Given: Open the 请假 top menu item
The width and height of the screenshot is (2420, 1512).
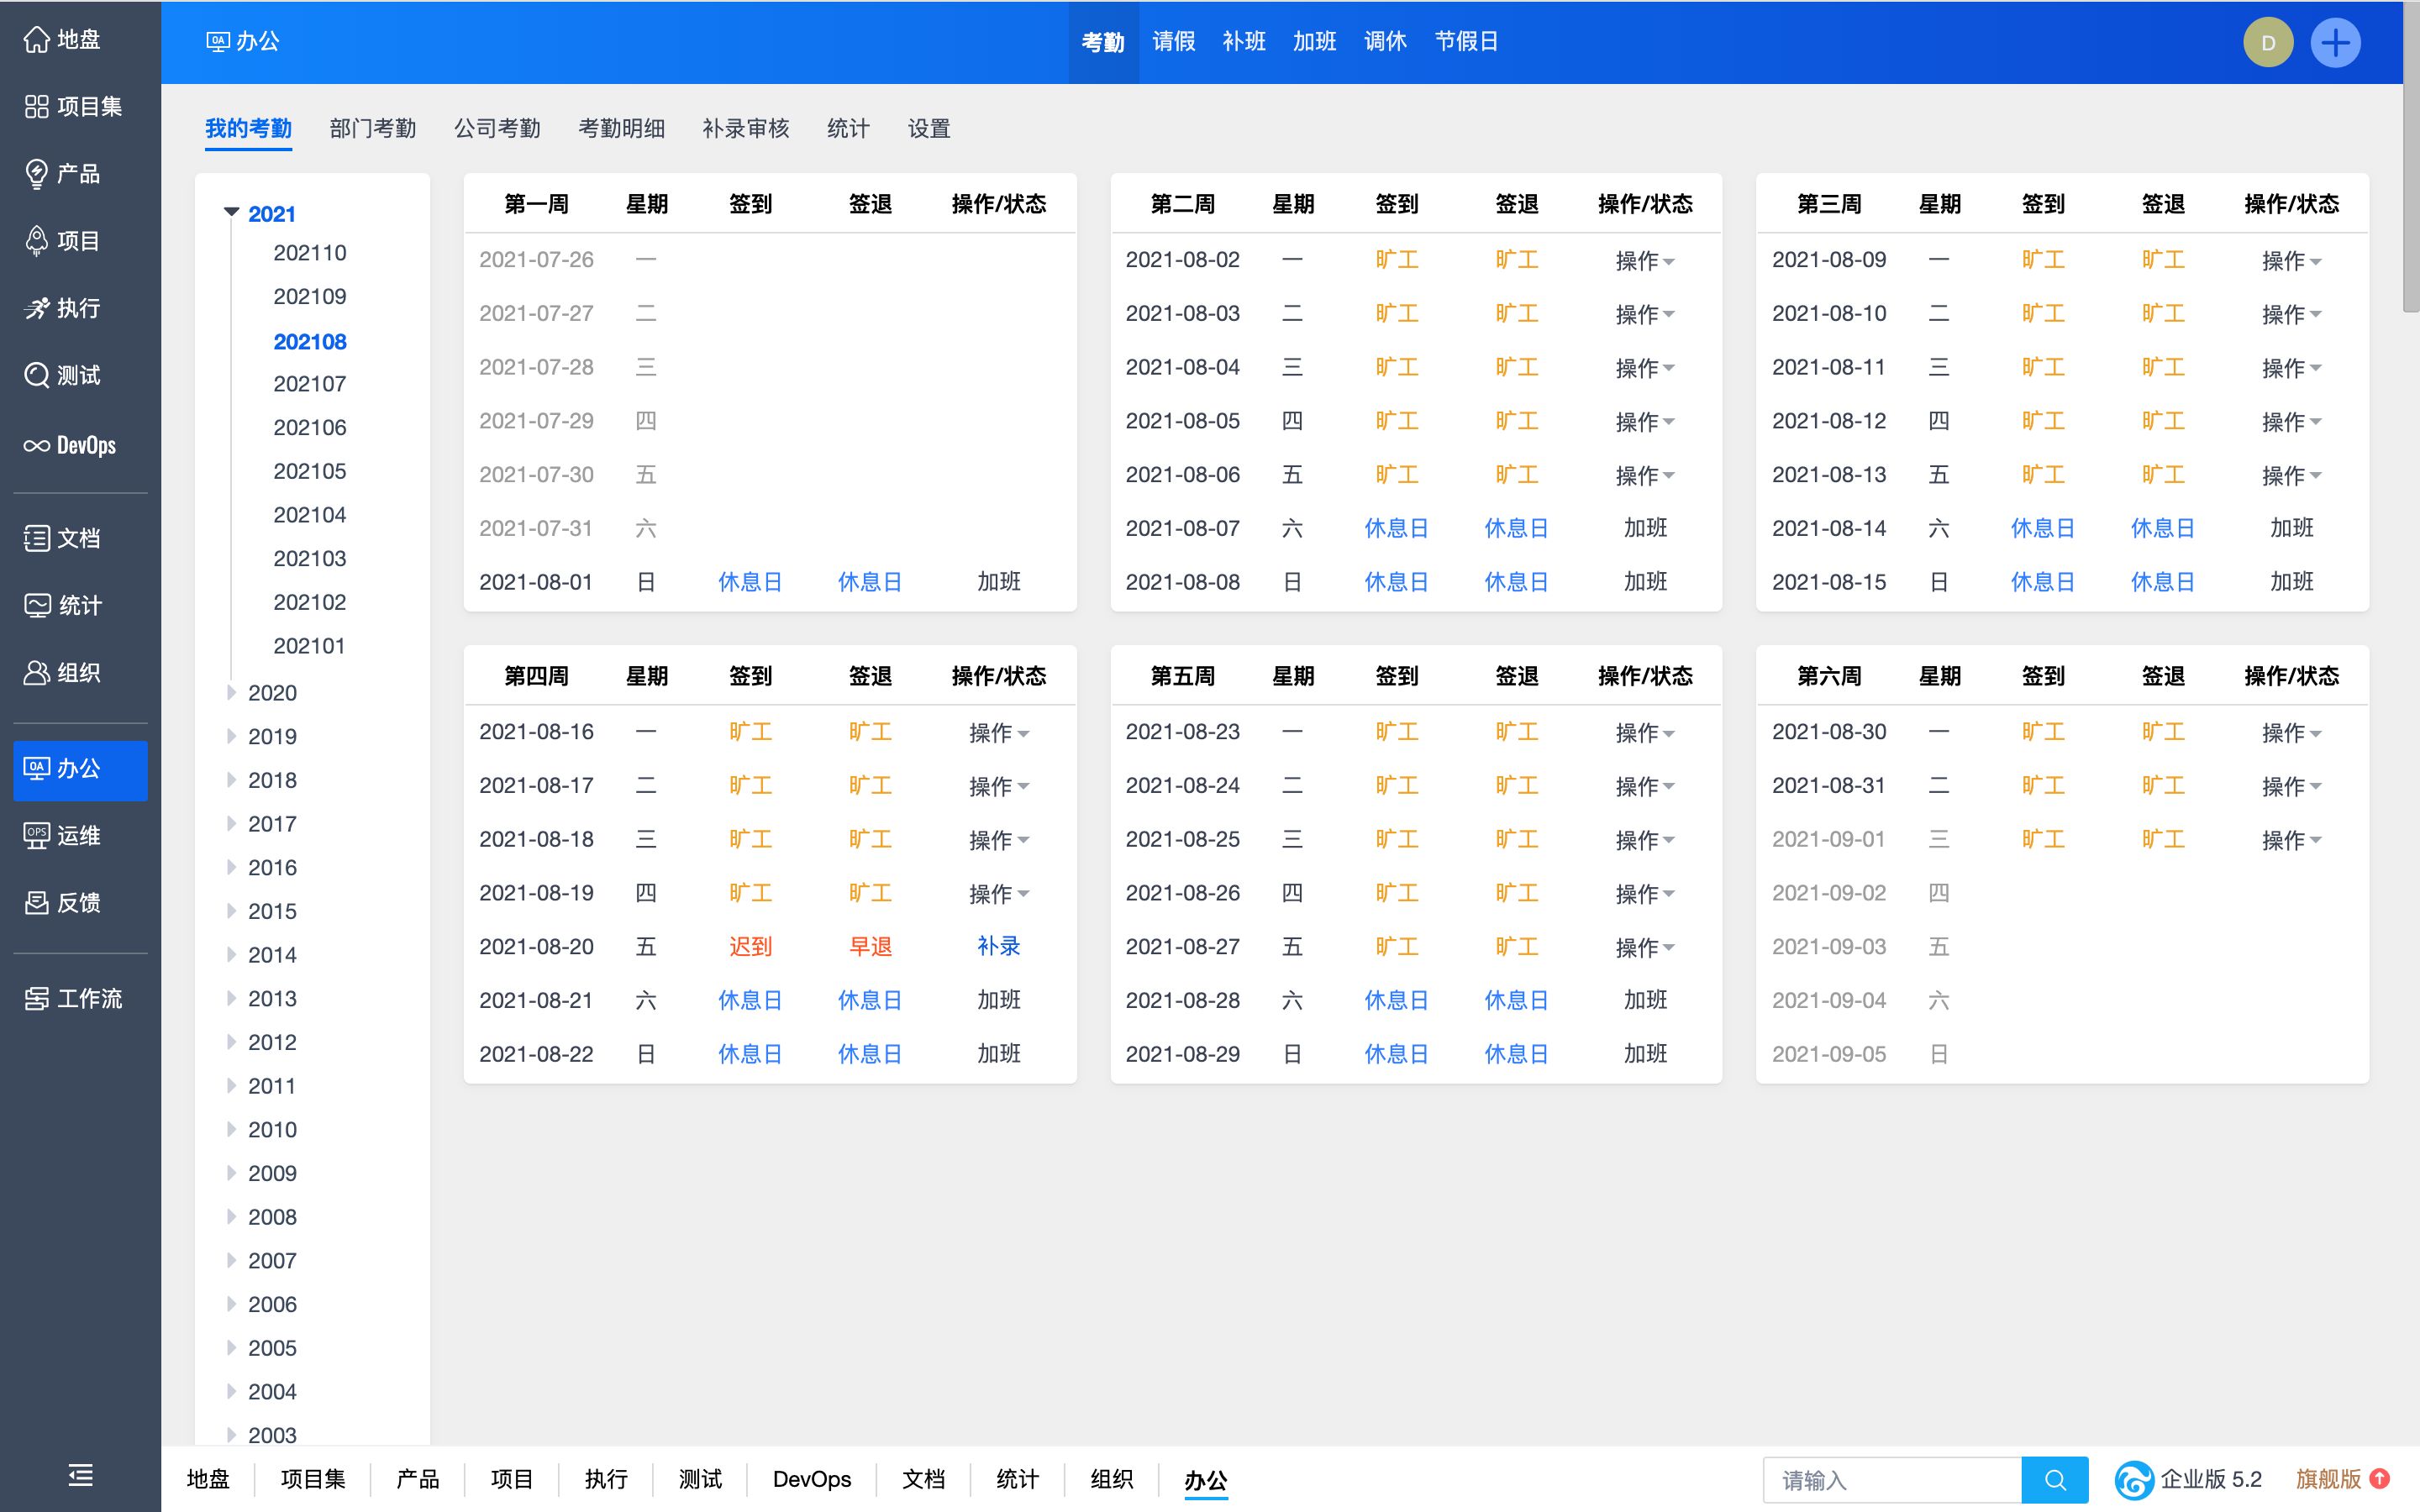Looking at the screenshot, I should (x=1173, y=42).
